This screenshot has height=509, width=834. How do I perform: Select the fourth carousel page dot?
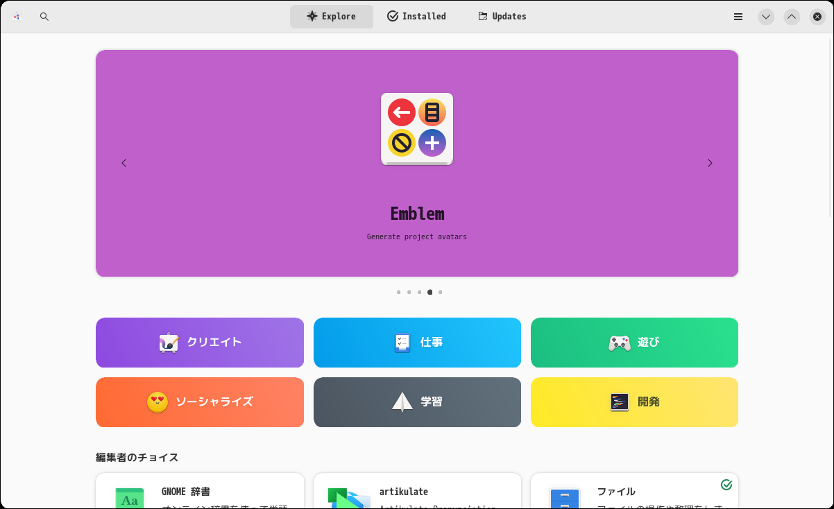click(x=429, y=292)
